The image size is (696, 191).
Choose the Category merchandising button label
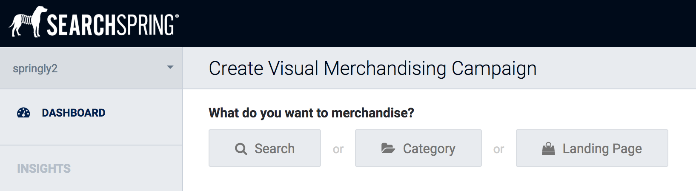(x=429, y=148)
